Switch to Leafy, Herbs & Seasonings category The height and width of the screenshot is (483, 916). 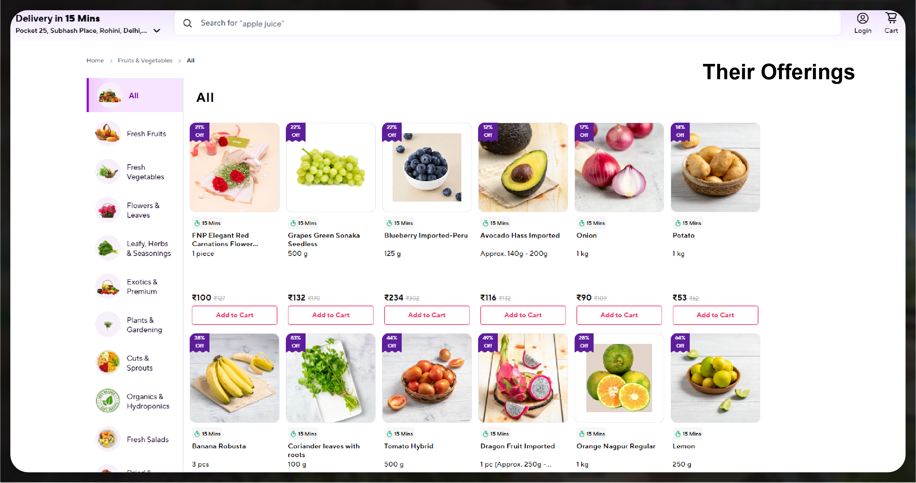tap(148, 248)
